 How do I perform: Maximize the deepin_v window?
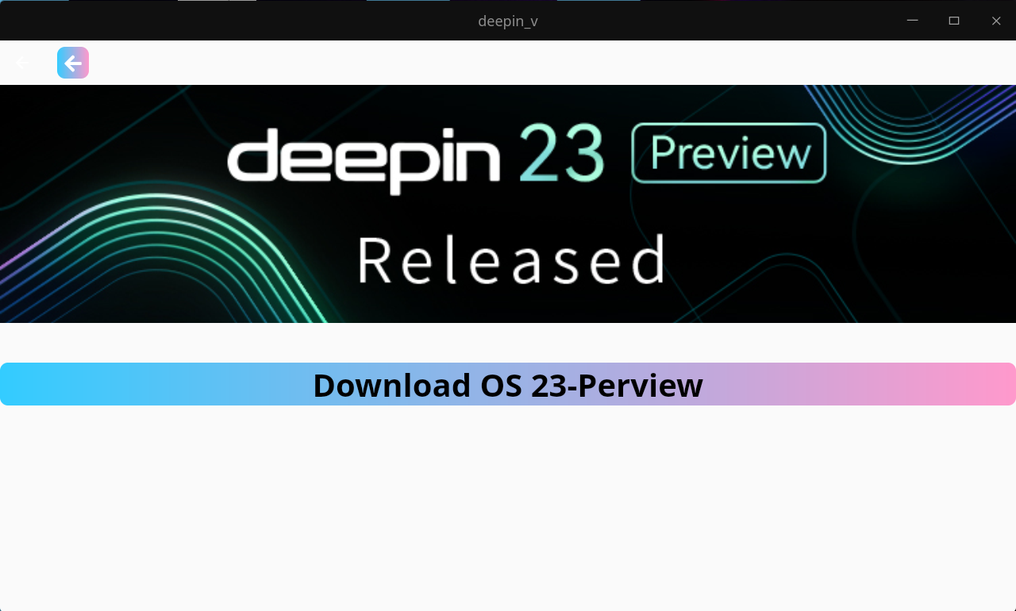[x=954, y=21]
